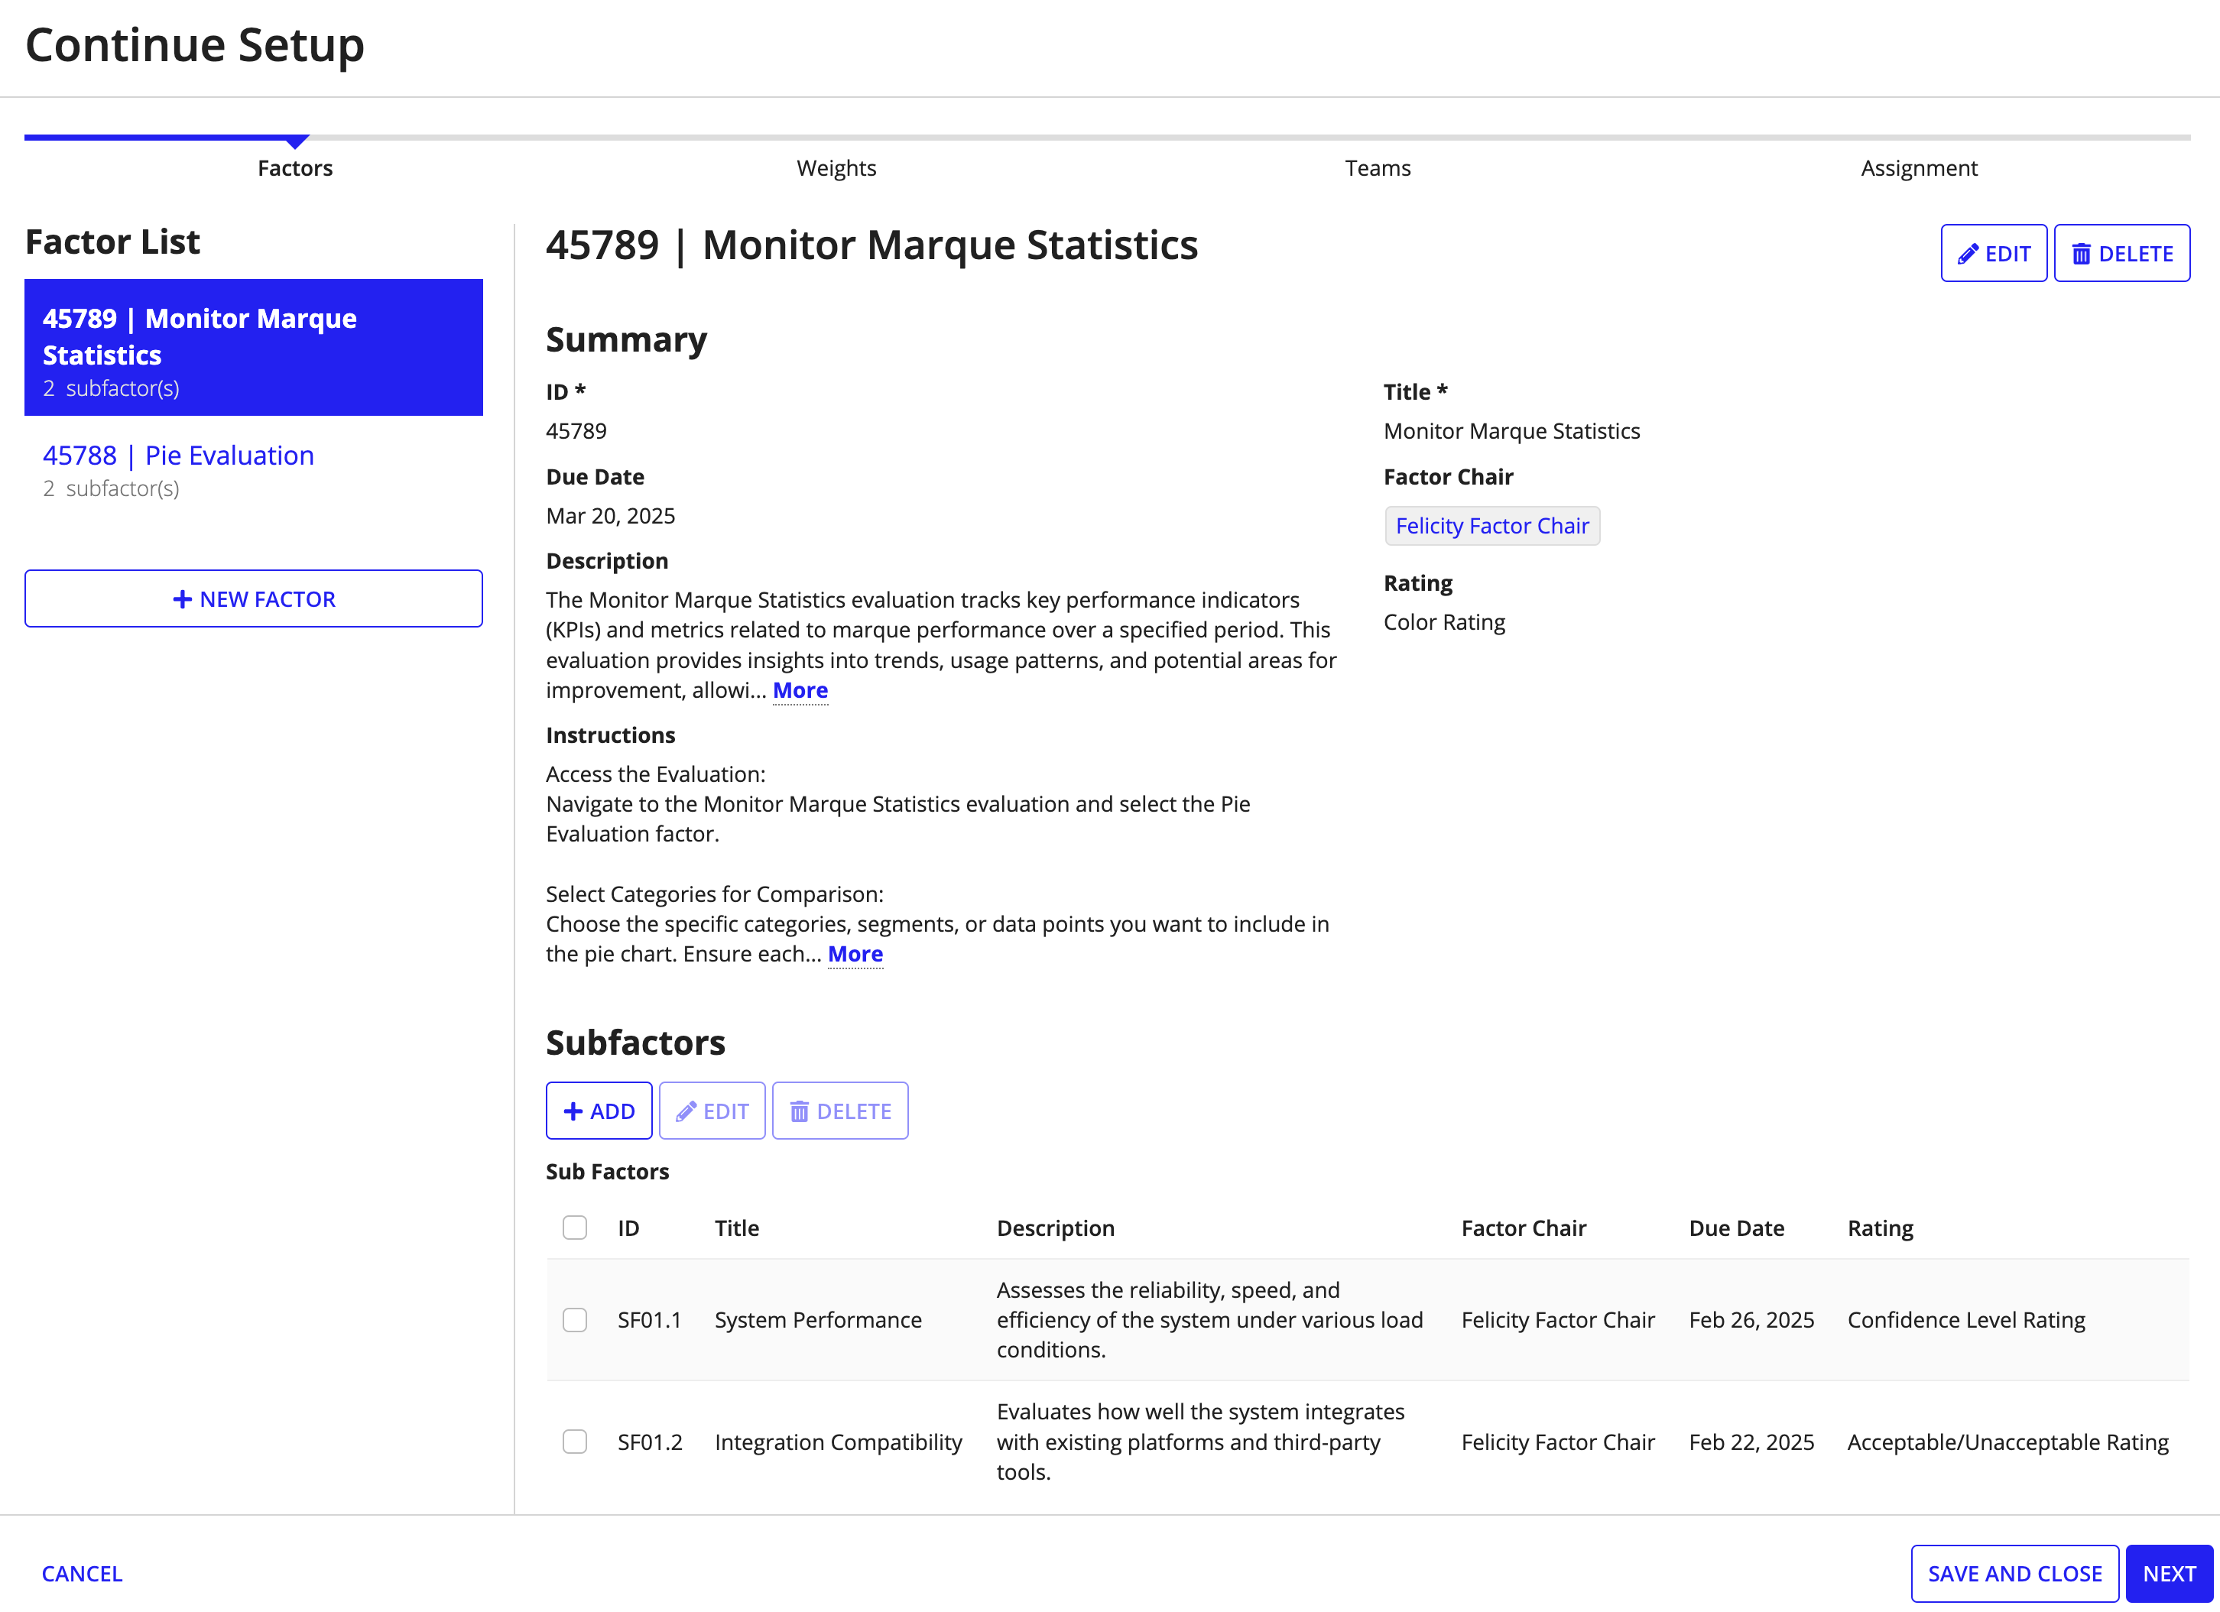Click the Feb 22, 2025 due date cell
Screen dimensions: 2220x1612
point(1751,1442)
